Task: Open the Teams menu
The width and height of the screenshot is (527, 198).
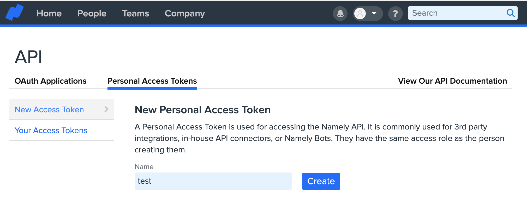Action: [x=135, y=13]
